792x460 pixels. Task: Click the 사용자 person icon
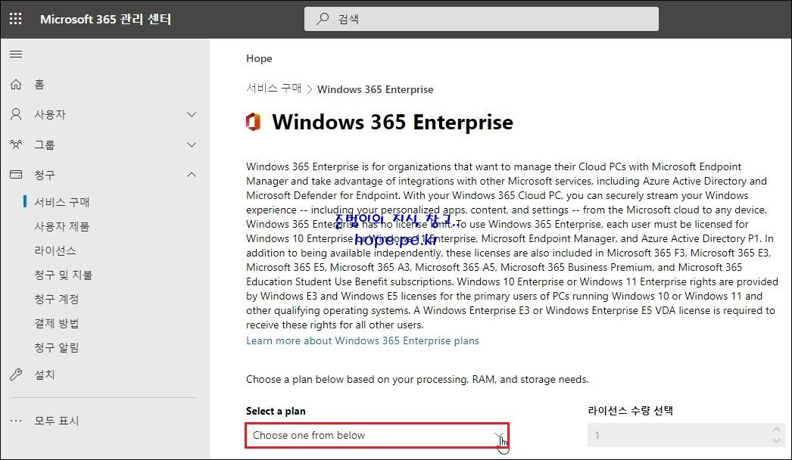point(16,114)
